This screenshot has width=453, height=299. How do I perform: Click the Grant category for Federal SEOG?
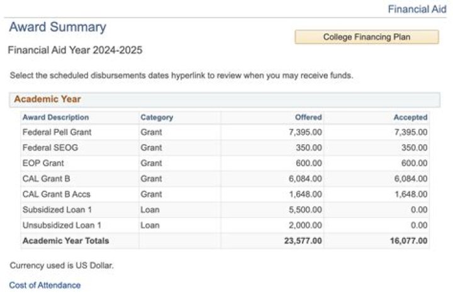pyautogui.click(x=151, y=148)
